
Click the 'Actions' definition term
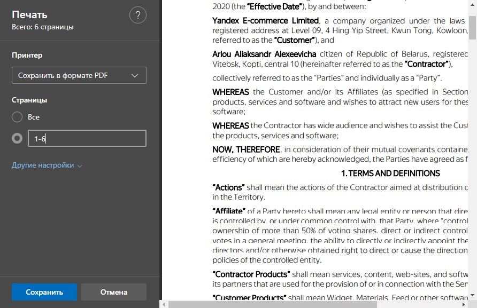(x=228, y=187)
